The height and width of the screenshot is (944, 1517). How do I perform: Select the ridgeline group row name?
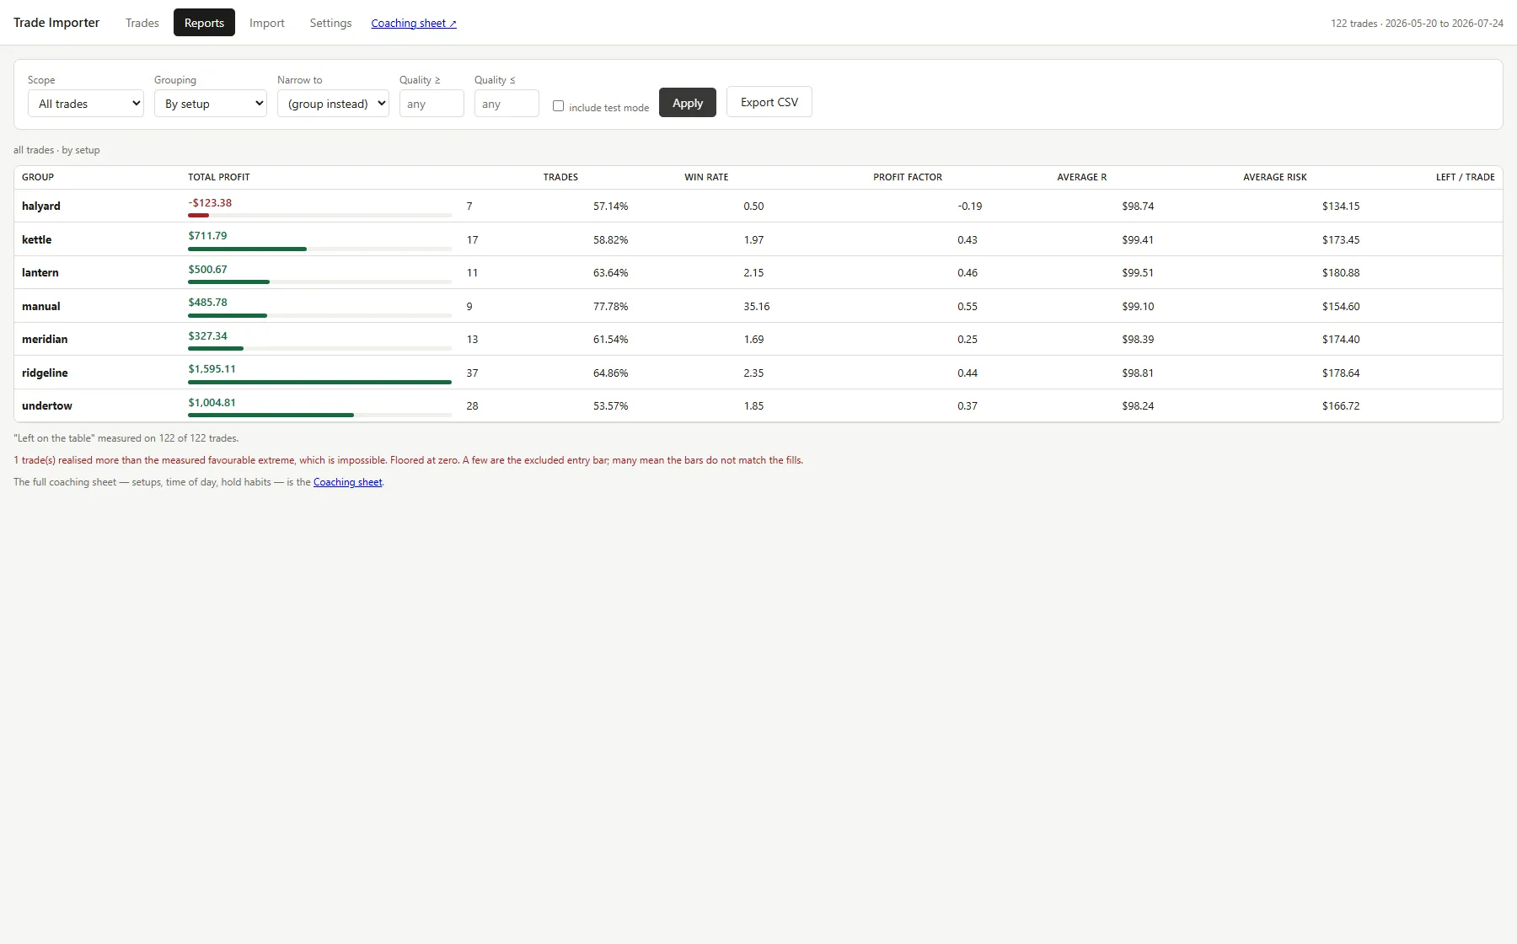click(x=45, y=373)
